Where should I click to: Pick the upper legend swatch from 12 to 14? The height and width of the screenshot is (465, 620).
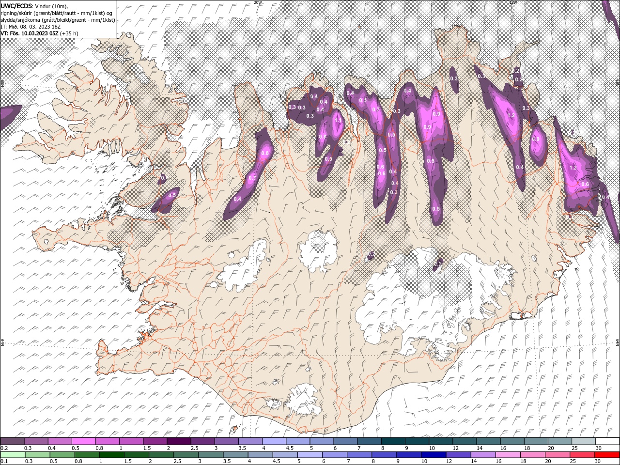pyautogui.click(x=464, y=441)
